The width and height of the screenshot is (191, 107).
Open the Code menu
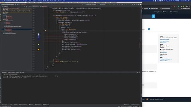30,1
